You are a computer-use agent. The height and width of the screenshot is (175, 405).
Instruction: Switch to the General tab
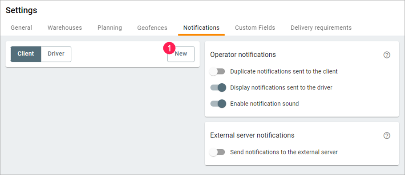[x=21, y=27]
